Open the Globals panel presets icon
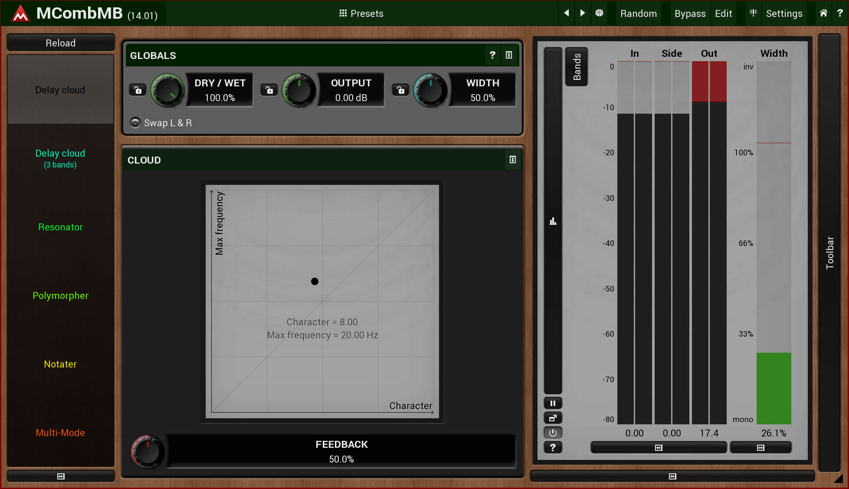 coord(509,55)
